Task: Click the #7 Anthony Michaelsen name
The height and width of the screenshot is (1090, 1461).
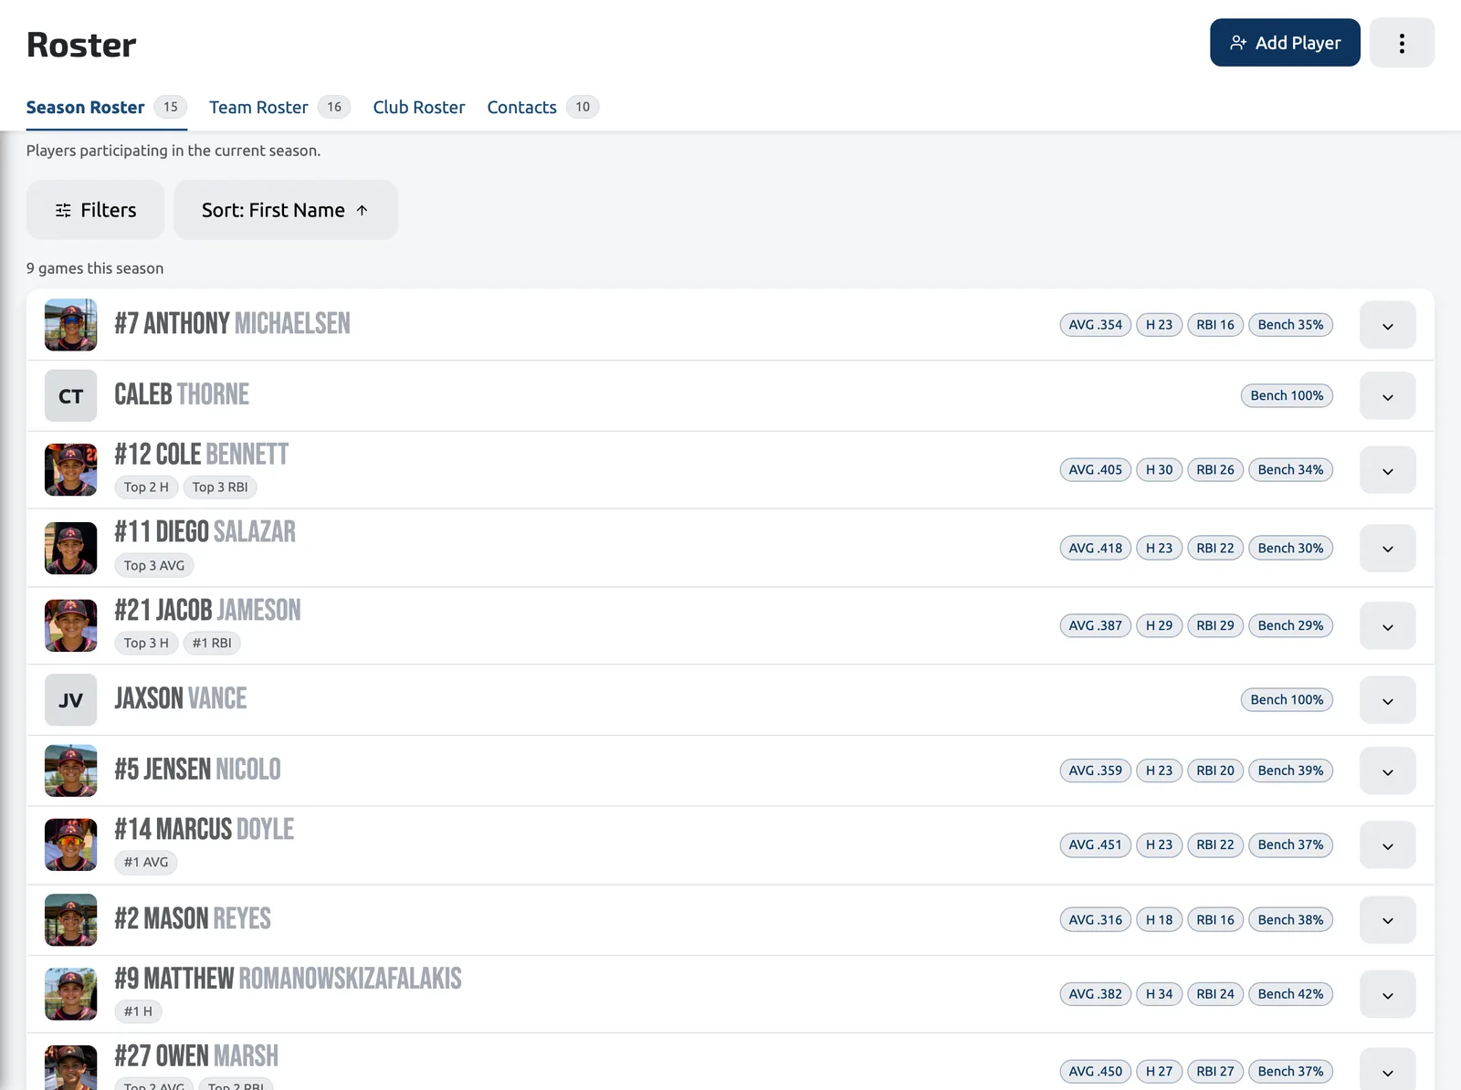Action: pos(232,323)
